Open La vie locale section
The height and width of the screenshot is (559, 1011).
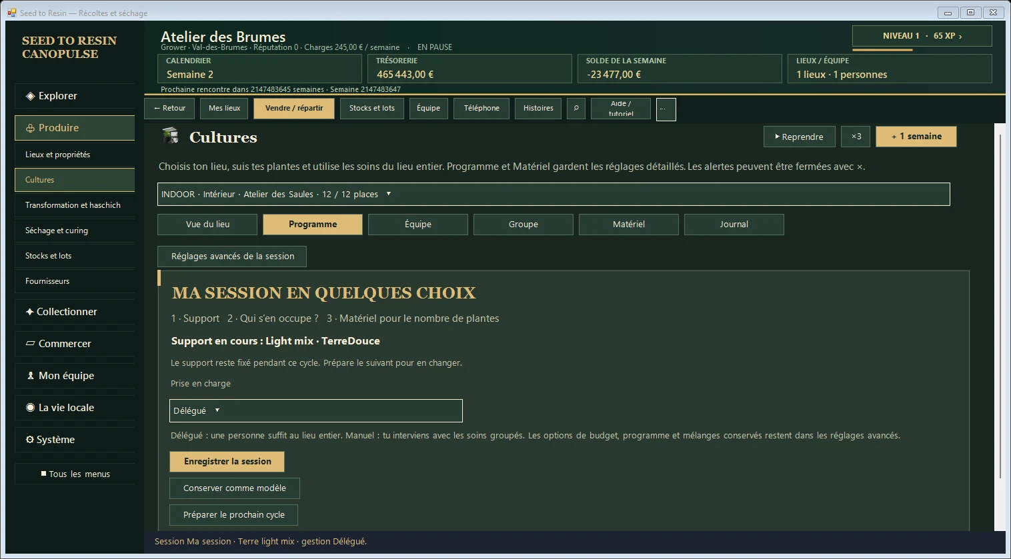click(75, 408)
